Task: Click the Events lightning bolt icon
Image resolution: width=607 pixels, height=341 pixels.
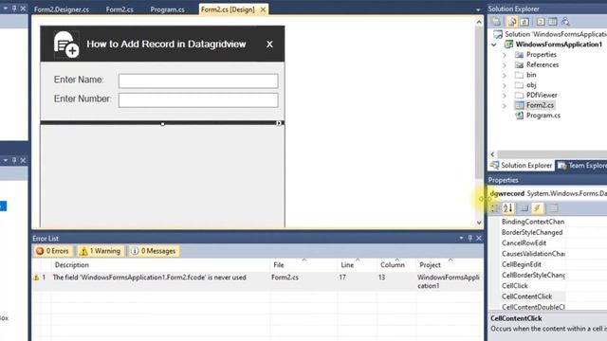Action: pyautogui.click(x=538, y=208)
